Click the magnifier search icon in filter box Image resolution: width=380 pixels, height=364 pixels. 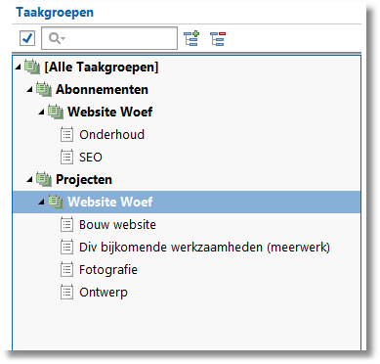coord(55,38)
